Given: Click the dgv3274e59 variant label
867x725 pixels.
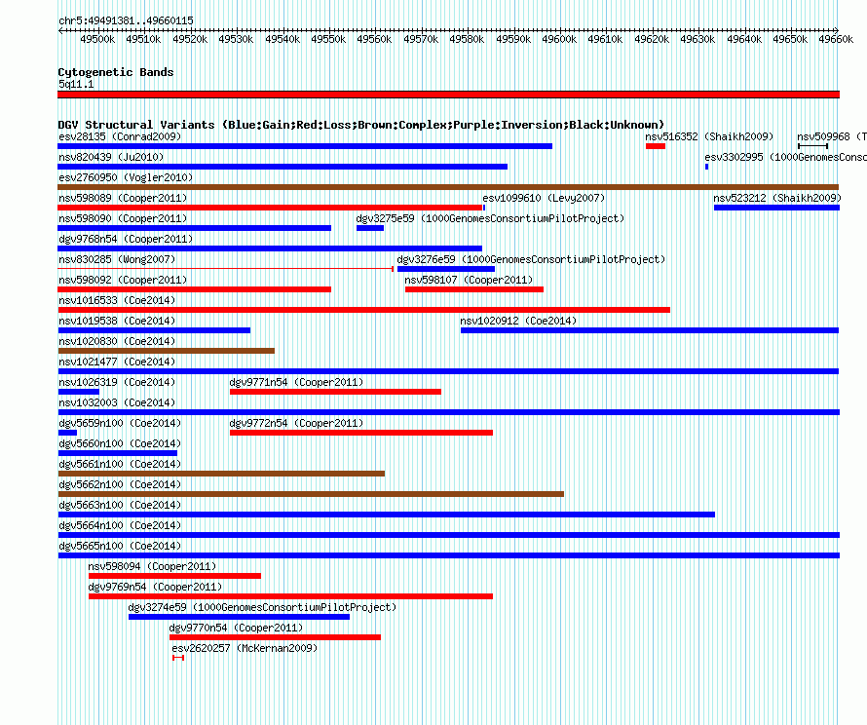Looking at the screenshot, I should (x=262, y=607).
